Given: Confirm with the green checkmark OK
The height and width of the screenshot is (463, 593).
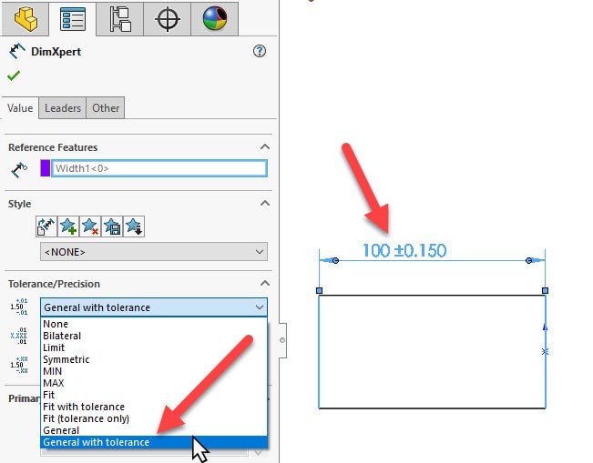Looking at the screenshot, I should [x=14, y=75].
